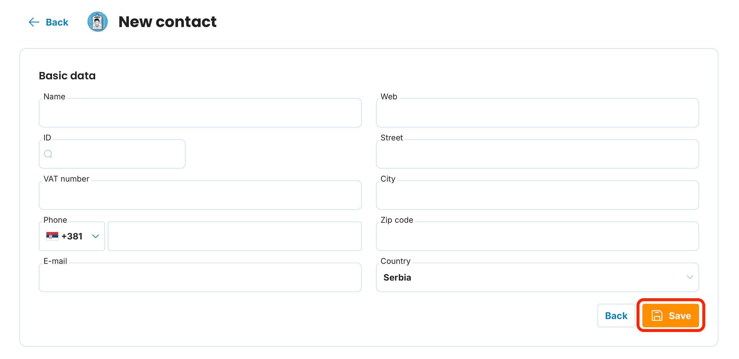Focus the Name input field
739x359 pixels.
tap(200, 113)
